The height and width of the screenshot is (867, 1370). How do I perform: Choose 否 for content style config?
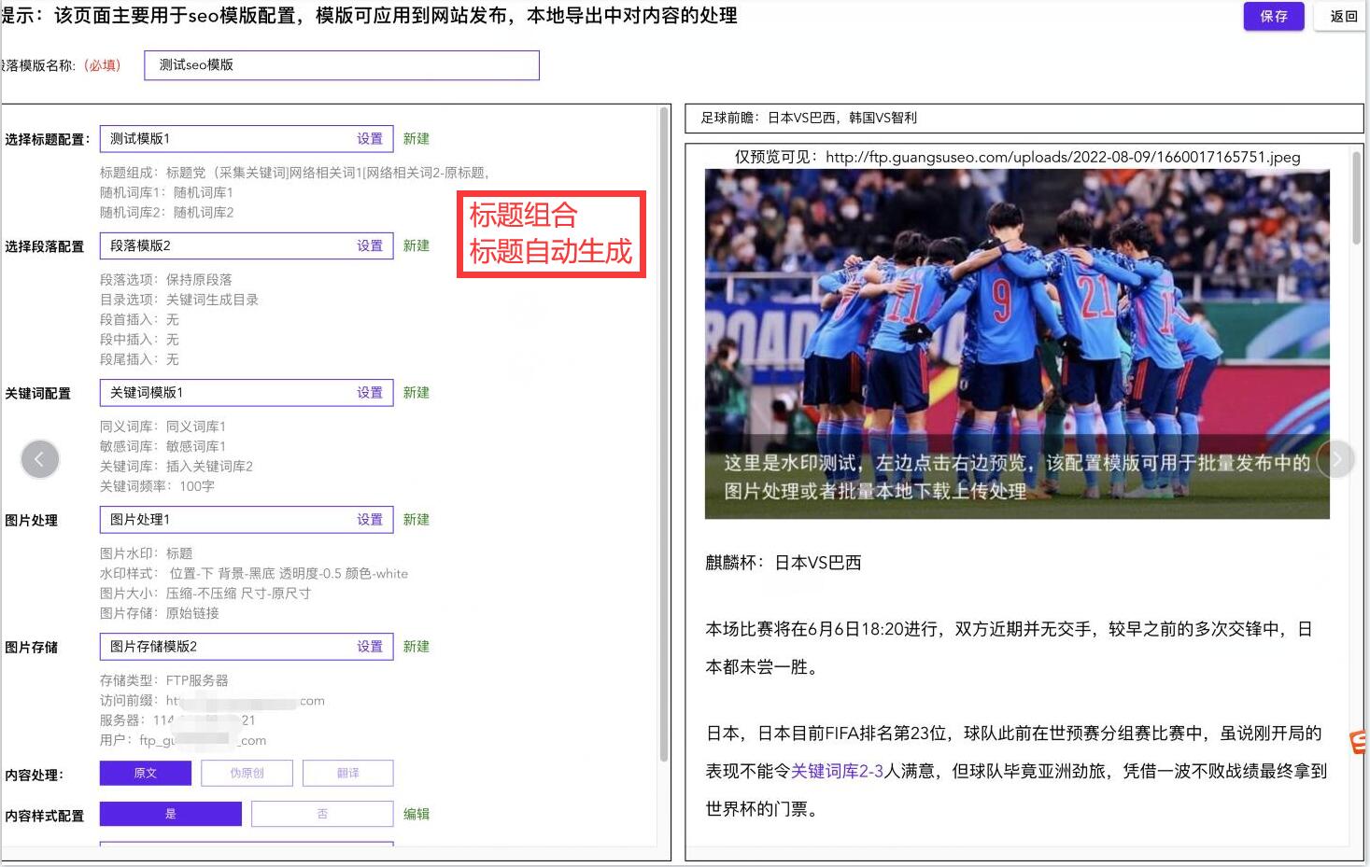coord(322,814)
